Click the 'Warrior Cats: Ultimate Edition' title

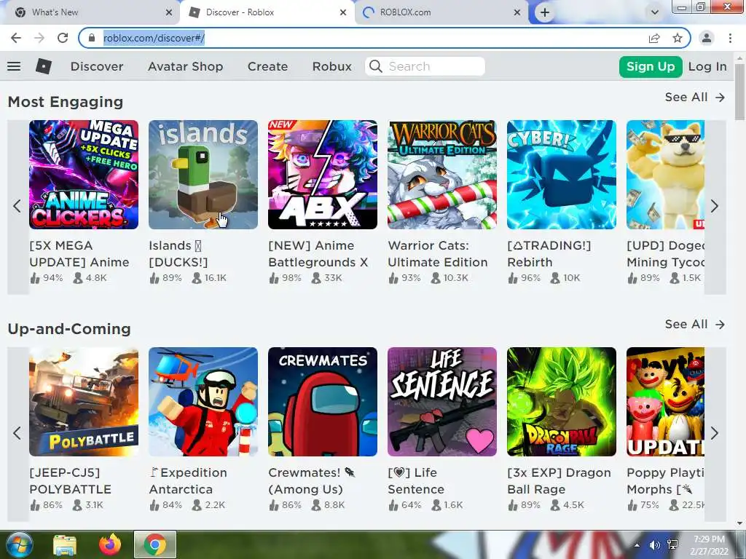[437, 254]
